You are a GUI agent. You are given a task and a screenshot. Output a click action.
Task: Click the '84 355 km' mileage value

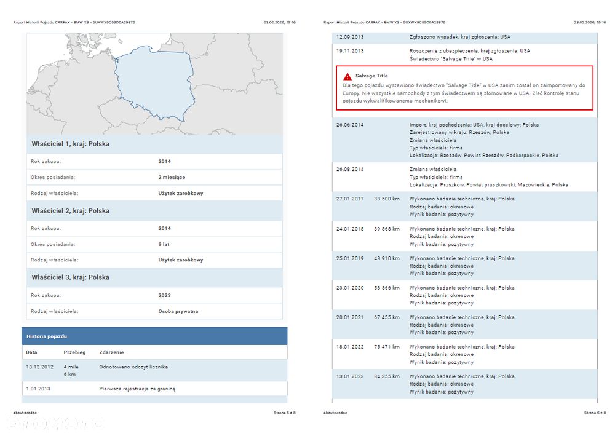[387, 376]
